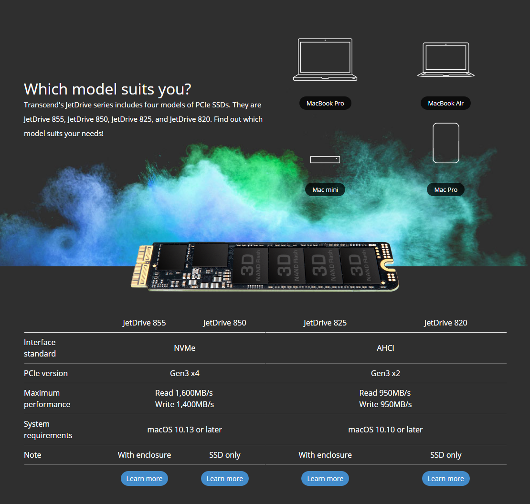Select the MacBook Air label pill
This screenshot has height=504, width=530.
pos(445,104)
